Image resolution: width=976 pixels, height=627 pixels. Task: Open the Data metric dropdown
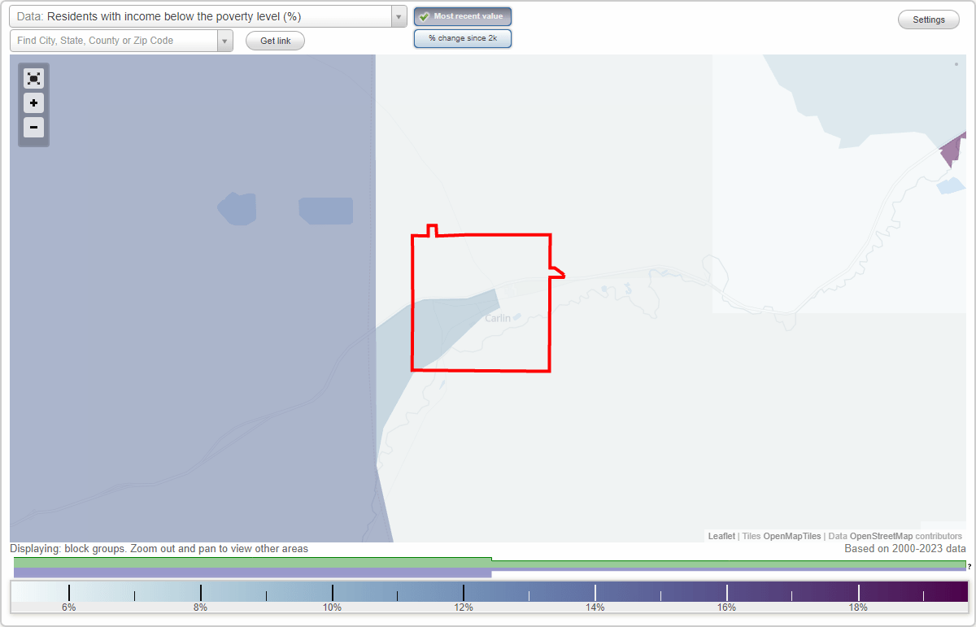(x=397, y=15)
